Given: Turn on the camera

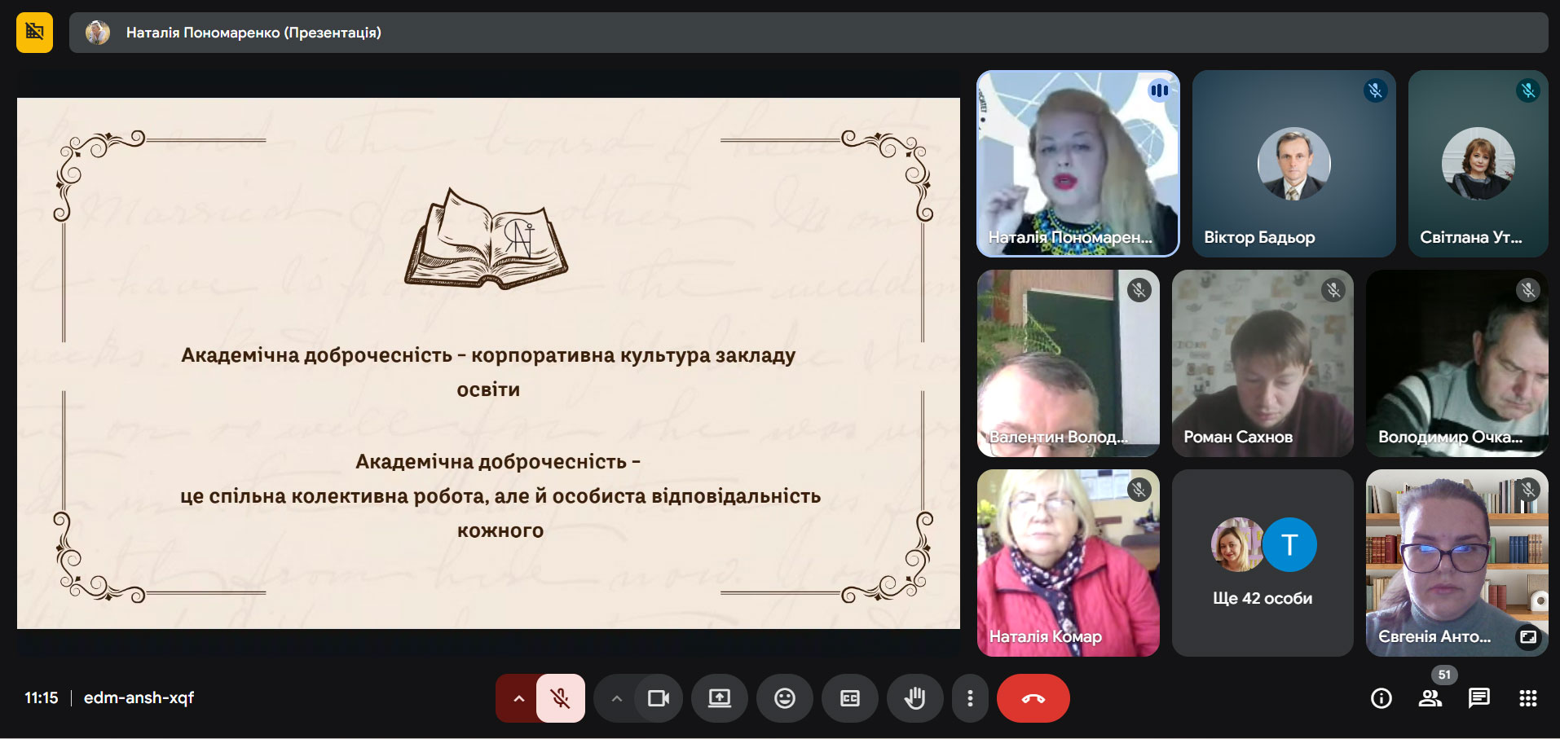Looking at the screenshot, I should click(x=658, y=698).
